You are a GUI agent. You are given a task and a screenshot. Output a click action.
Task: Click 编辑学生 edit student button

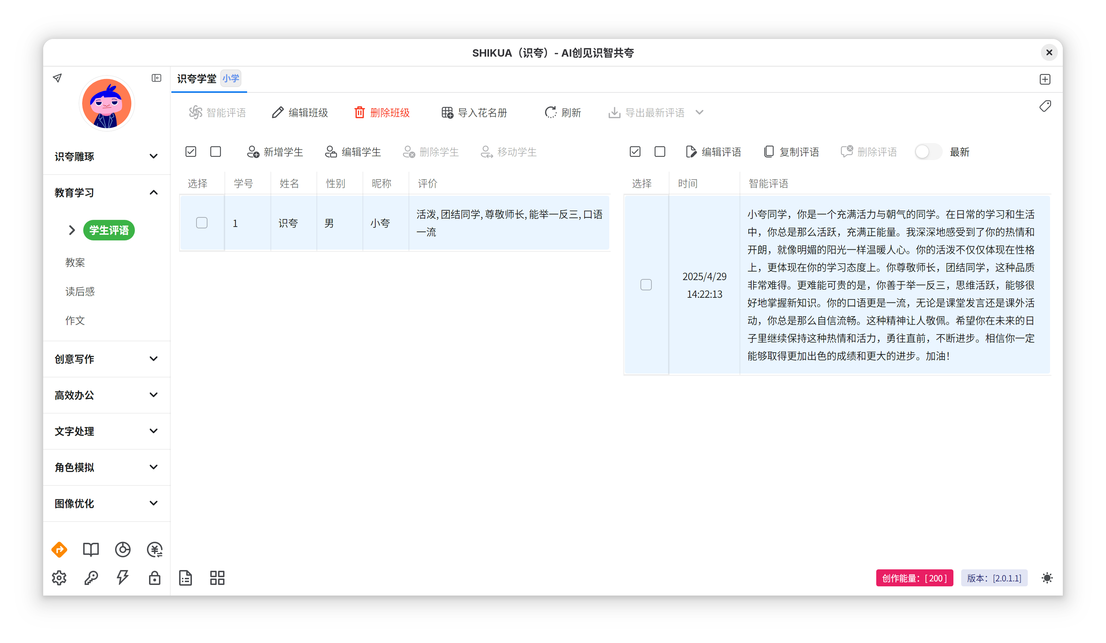tap(353, 152)
